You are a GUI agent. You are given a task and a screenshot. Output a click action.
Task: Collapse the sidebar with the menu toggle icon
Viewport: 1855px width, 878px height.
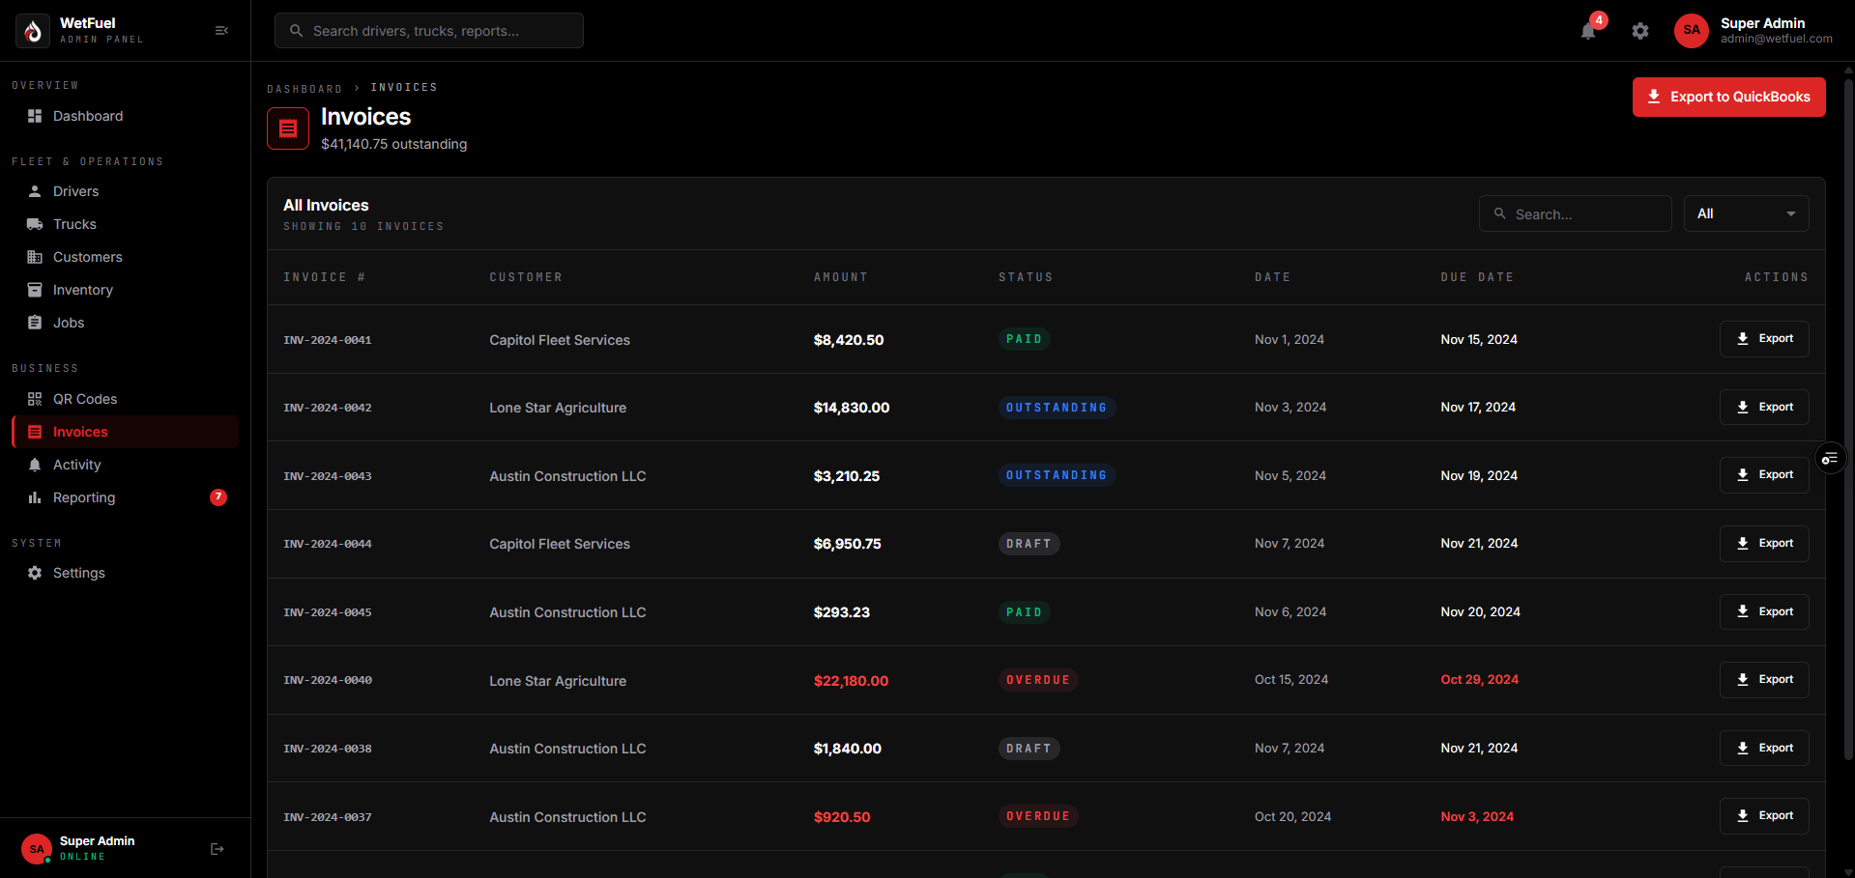click(221, 31)
